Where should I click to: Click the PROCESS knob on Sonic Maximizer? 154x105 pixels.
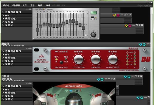click(96, 59)
